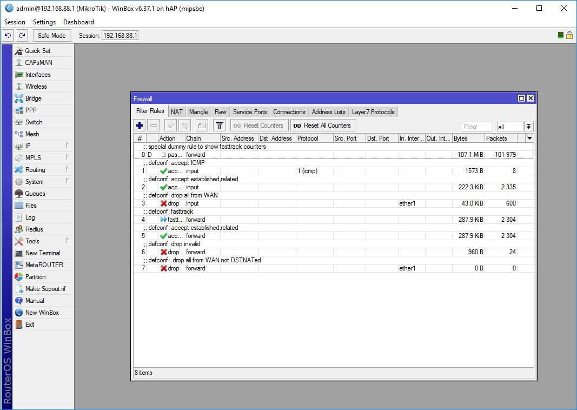Click the Enable rule checkmark icon
This screenshot has height=410, width=577.
[x=170, y=125]
